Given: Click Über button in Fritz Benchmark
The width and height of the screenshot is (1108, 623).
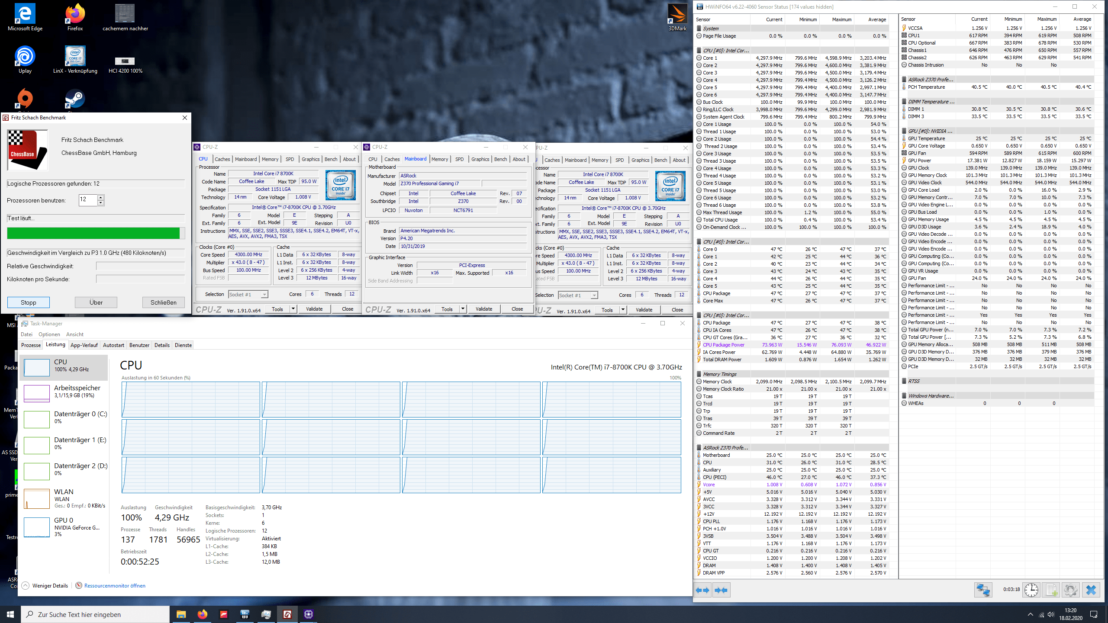Looking at the screenshot, I should [x=96, y=302].
